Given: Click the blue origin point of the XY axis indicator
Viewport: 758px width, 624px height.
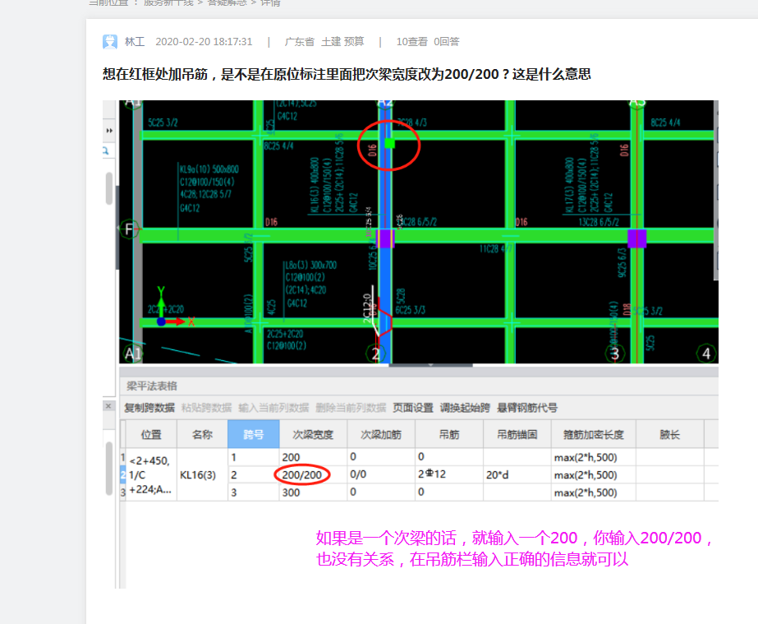Looking at the screenshot, I should pos(161,321).
